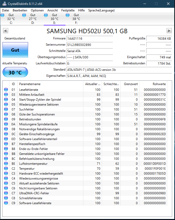175x220 pixels.
Task: Select the Start/Stopp-Zyklen der Spindel row
Action: [x=85, y=99]
